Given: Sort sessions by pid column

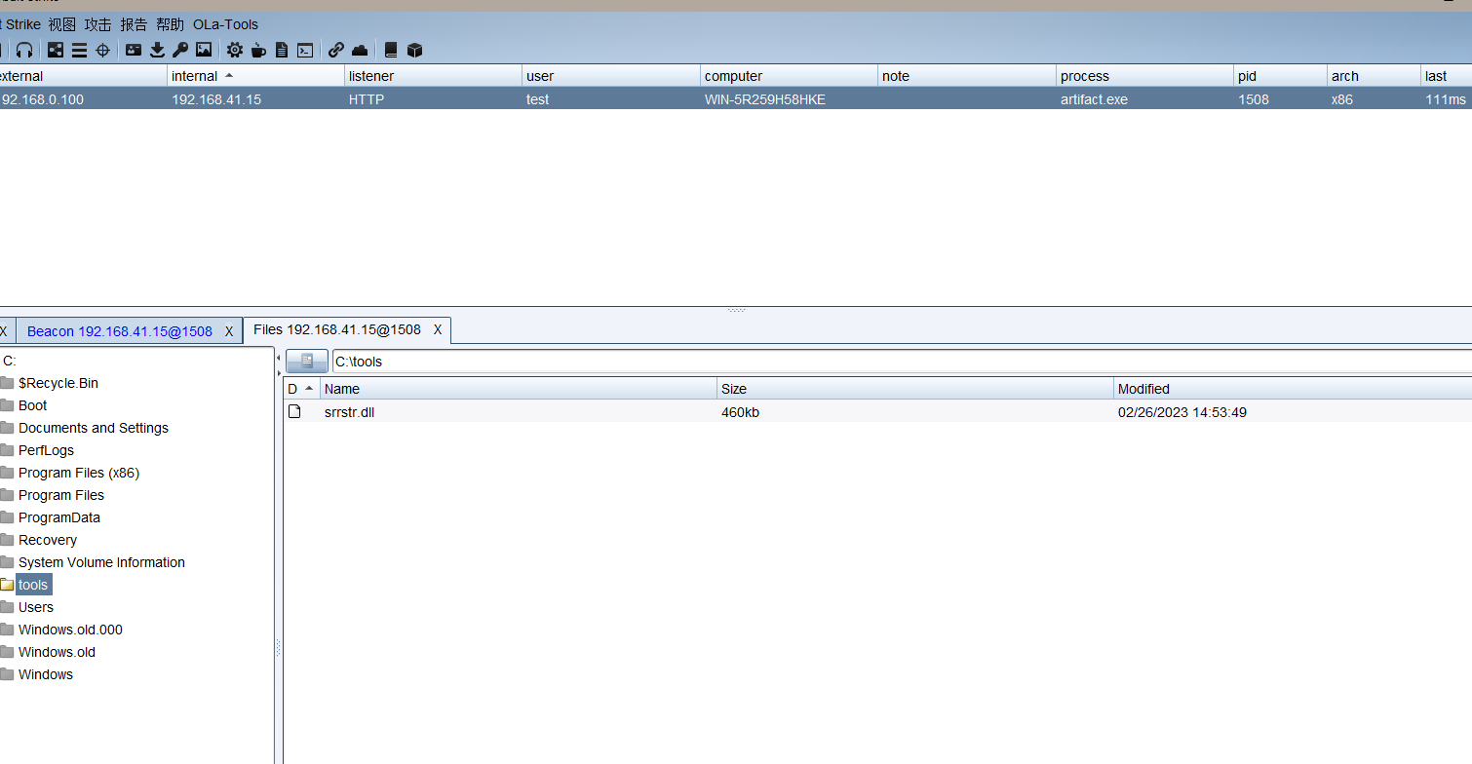Looking at the screenshot, I should [1280, 76].
